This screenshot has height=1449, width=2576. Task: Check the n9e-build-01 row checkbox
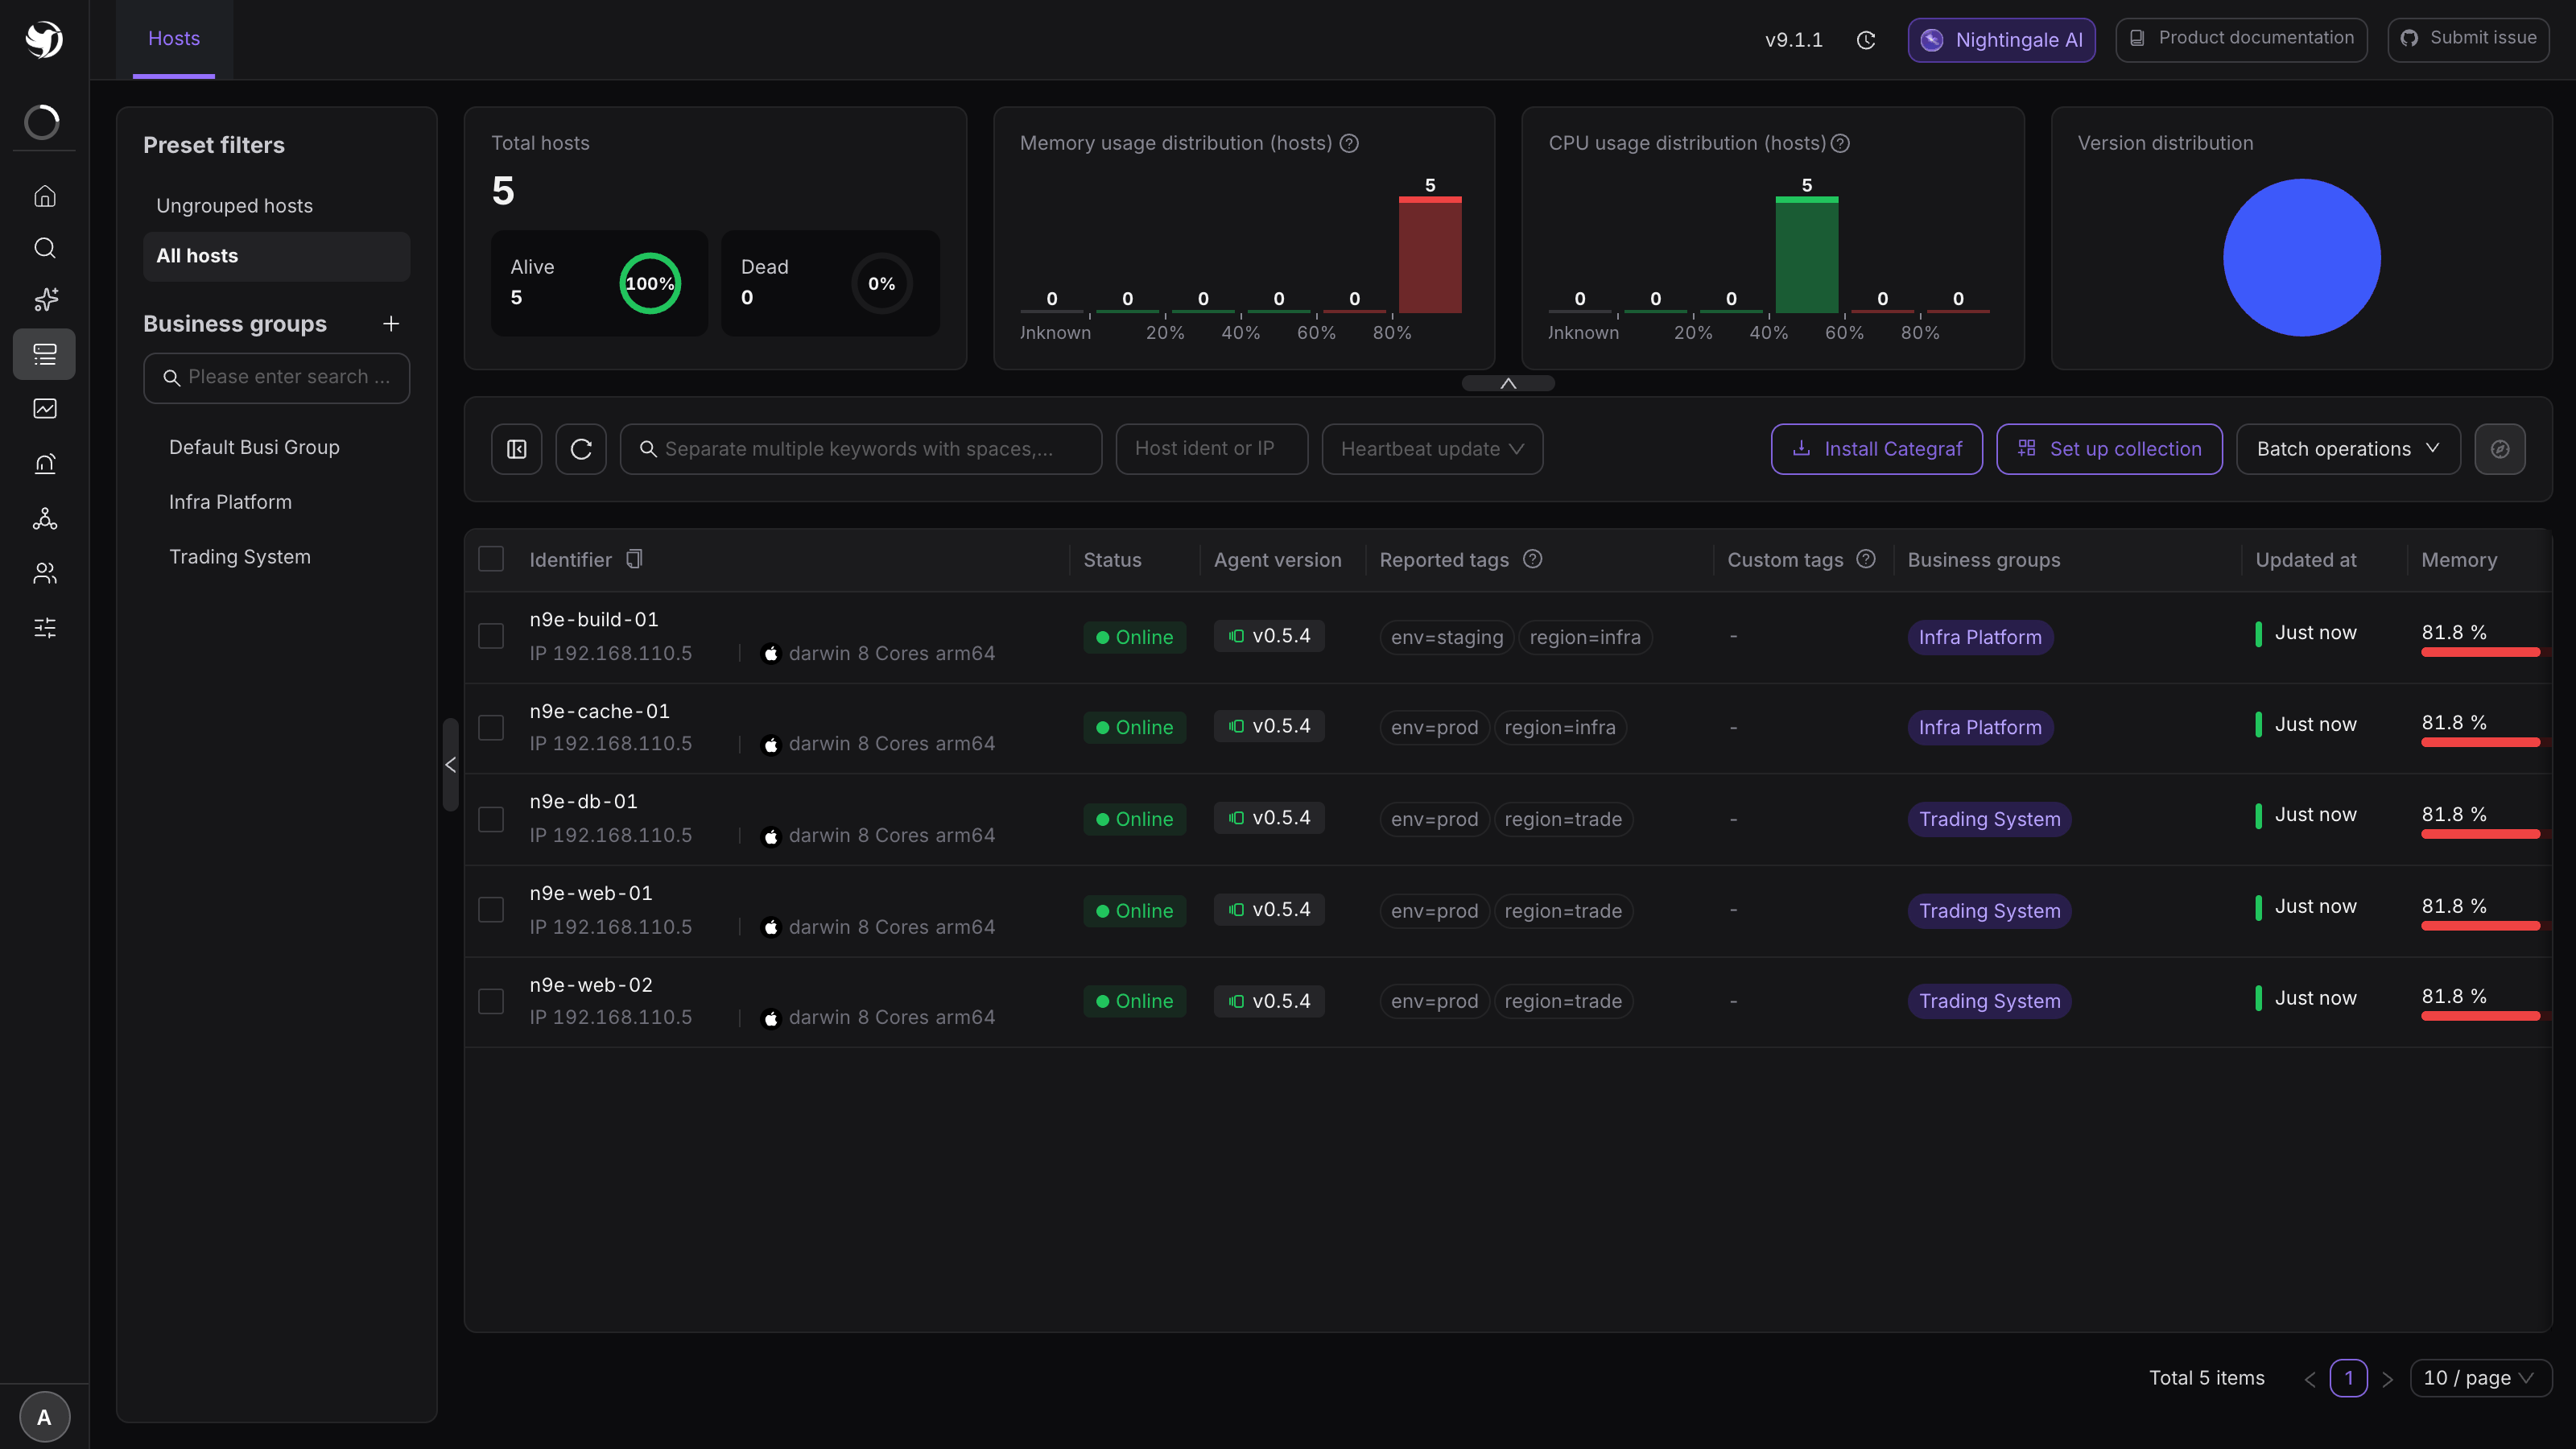[x=491, y=636]
